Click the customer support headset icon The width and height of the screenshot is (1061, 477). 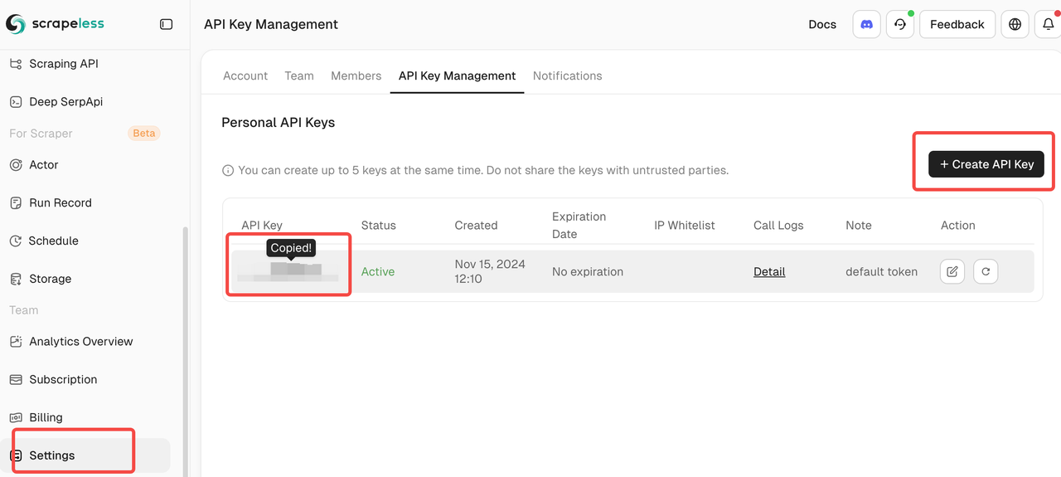point(899,24)
